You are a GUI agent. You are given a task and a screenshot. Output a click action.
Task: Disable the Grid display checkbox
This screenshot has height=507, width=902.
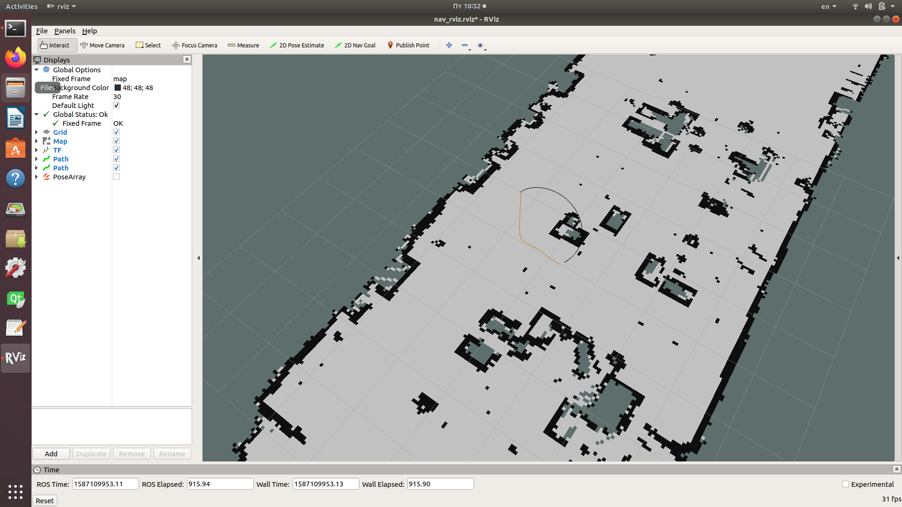coord(117,132)
